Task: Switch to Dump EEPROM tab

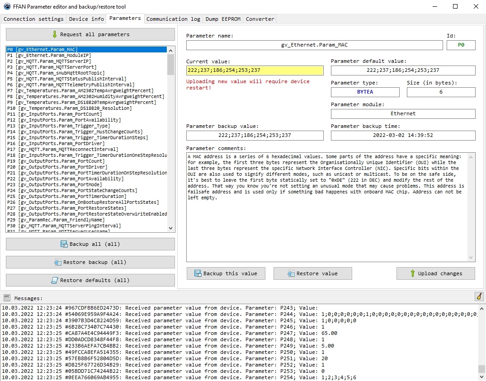Action: click(x=223, y=19)
